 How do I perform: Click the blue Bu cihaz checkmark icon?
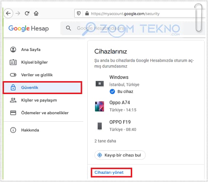point(112,92)
